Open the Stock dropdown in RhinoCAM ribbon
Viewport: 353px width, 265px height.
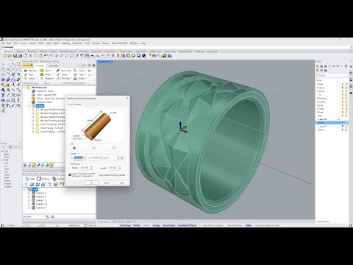click(x=52, y=71)
